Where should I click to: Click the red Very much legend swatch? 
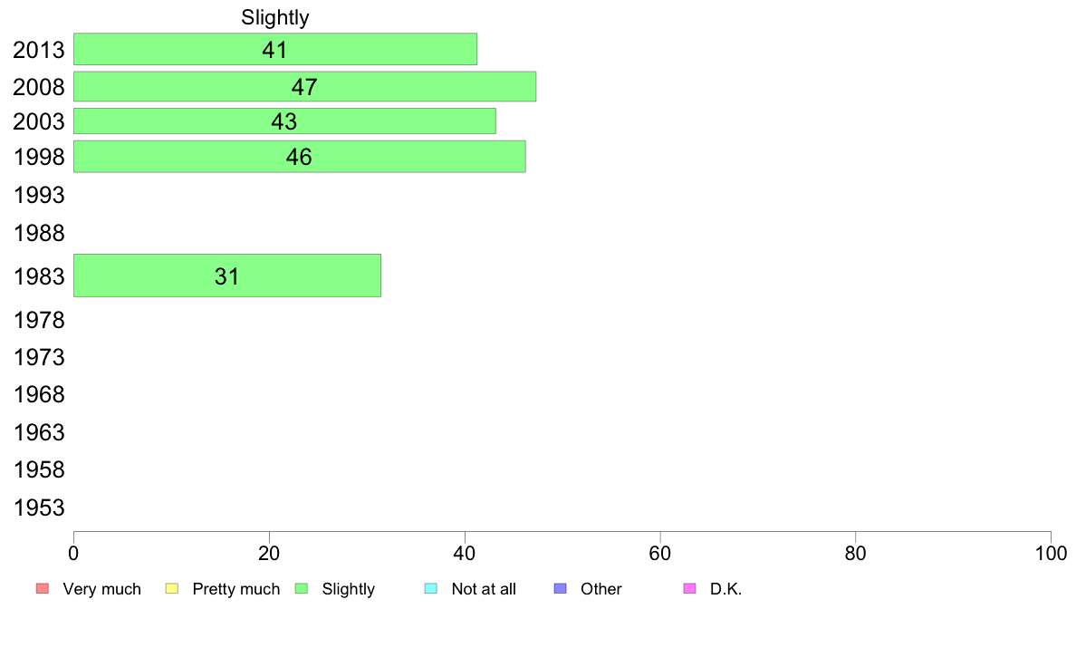(43, 589)
